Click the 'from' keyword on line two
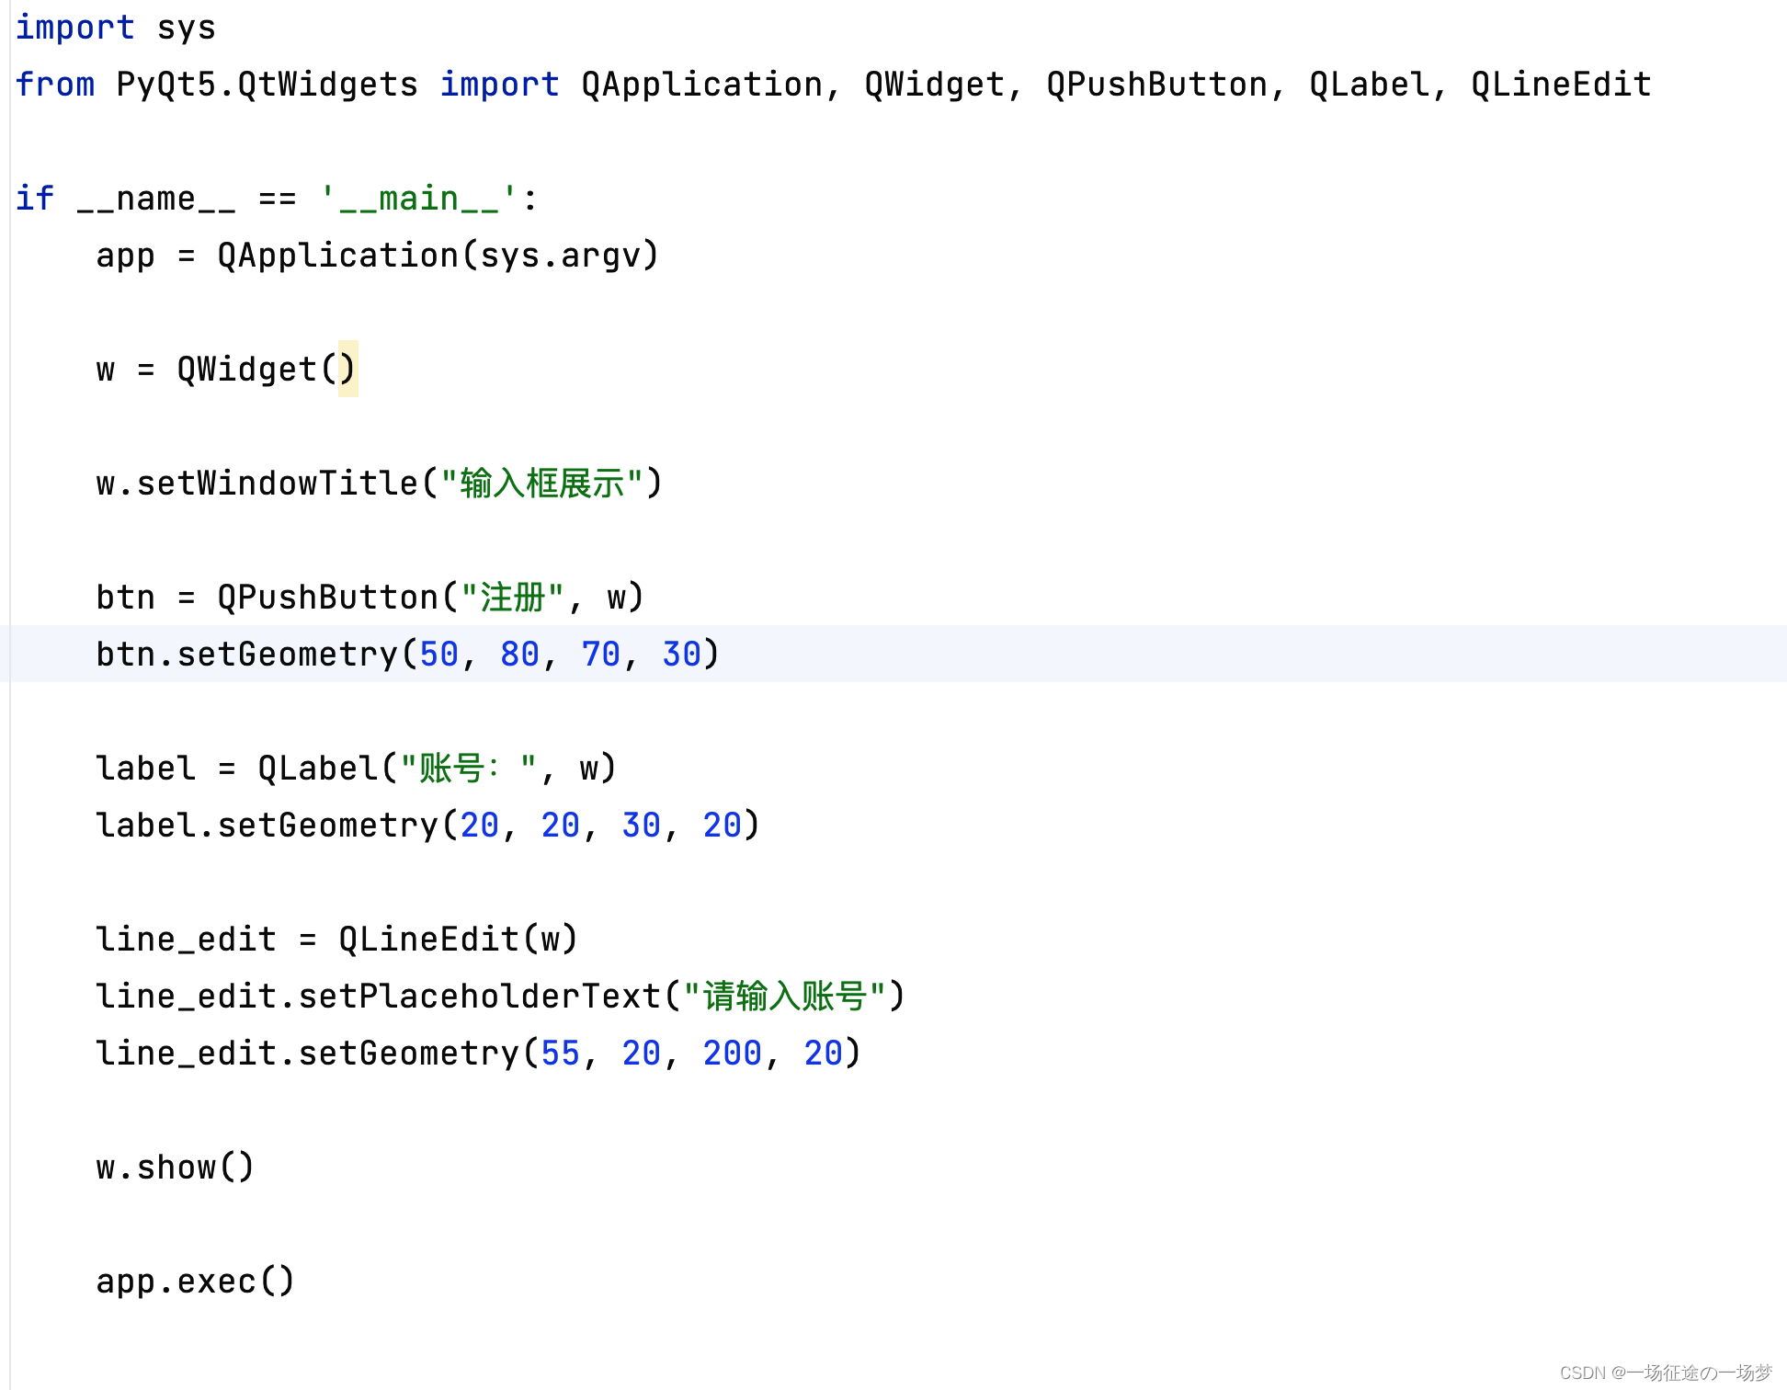 pyautogui.click(x=54, y=85)
